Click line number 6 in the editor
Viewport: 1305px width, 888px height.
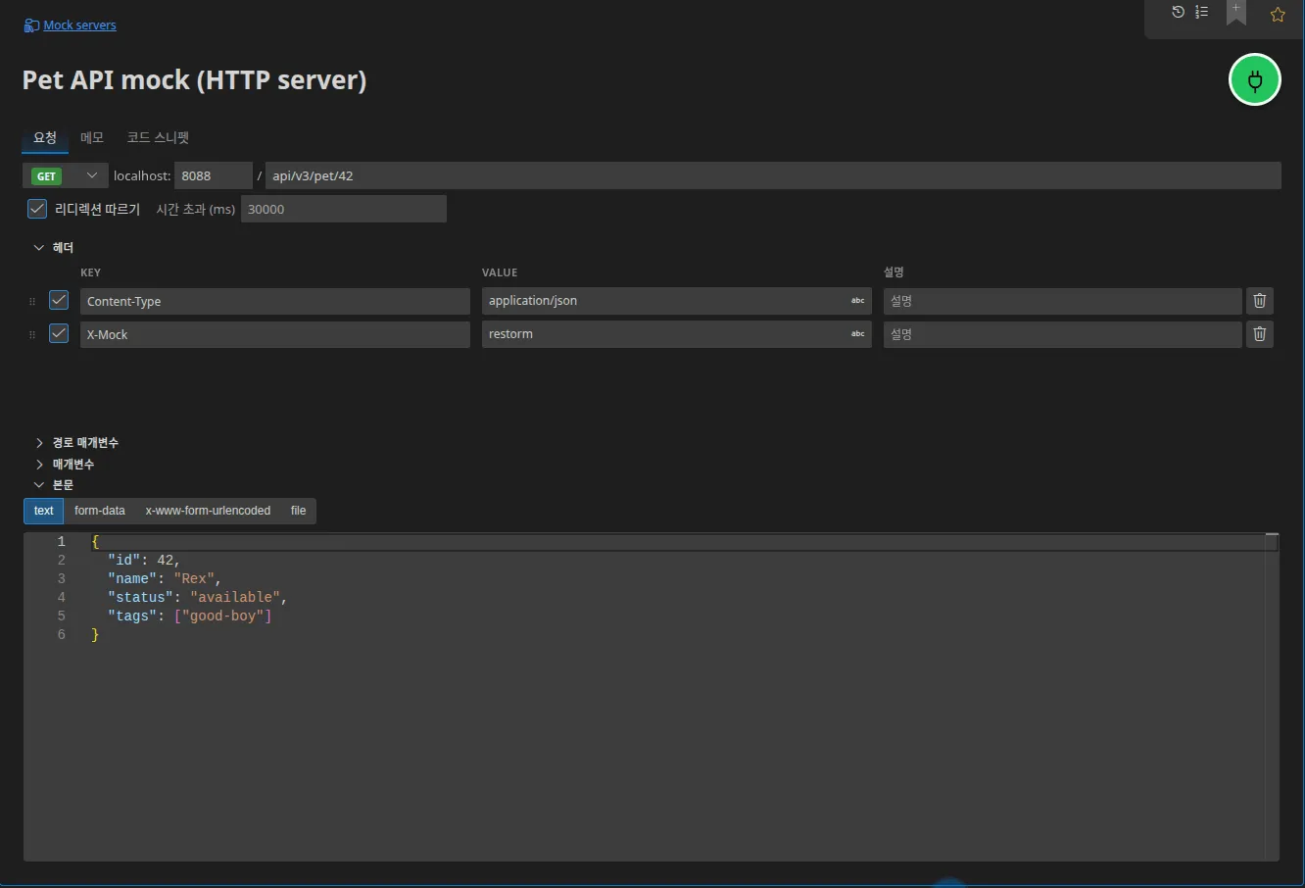pos(61,635)
